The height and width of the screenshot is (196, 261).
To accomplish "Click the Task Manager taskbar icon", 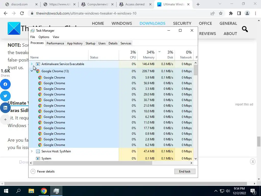I will [56, 191].
